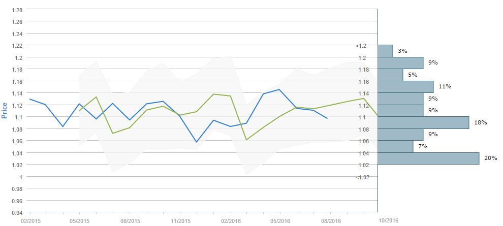Click the 0.94 y-axis value

(x=16, y=212)
